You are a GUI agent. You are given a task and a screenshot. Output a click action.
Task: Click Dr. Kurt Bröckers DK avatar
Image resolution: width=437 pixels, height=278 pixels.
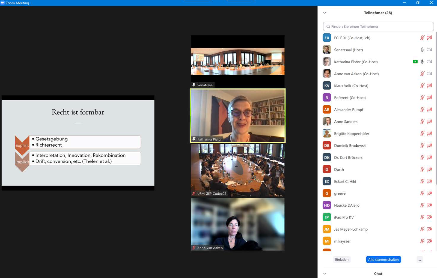327,157
